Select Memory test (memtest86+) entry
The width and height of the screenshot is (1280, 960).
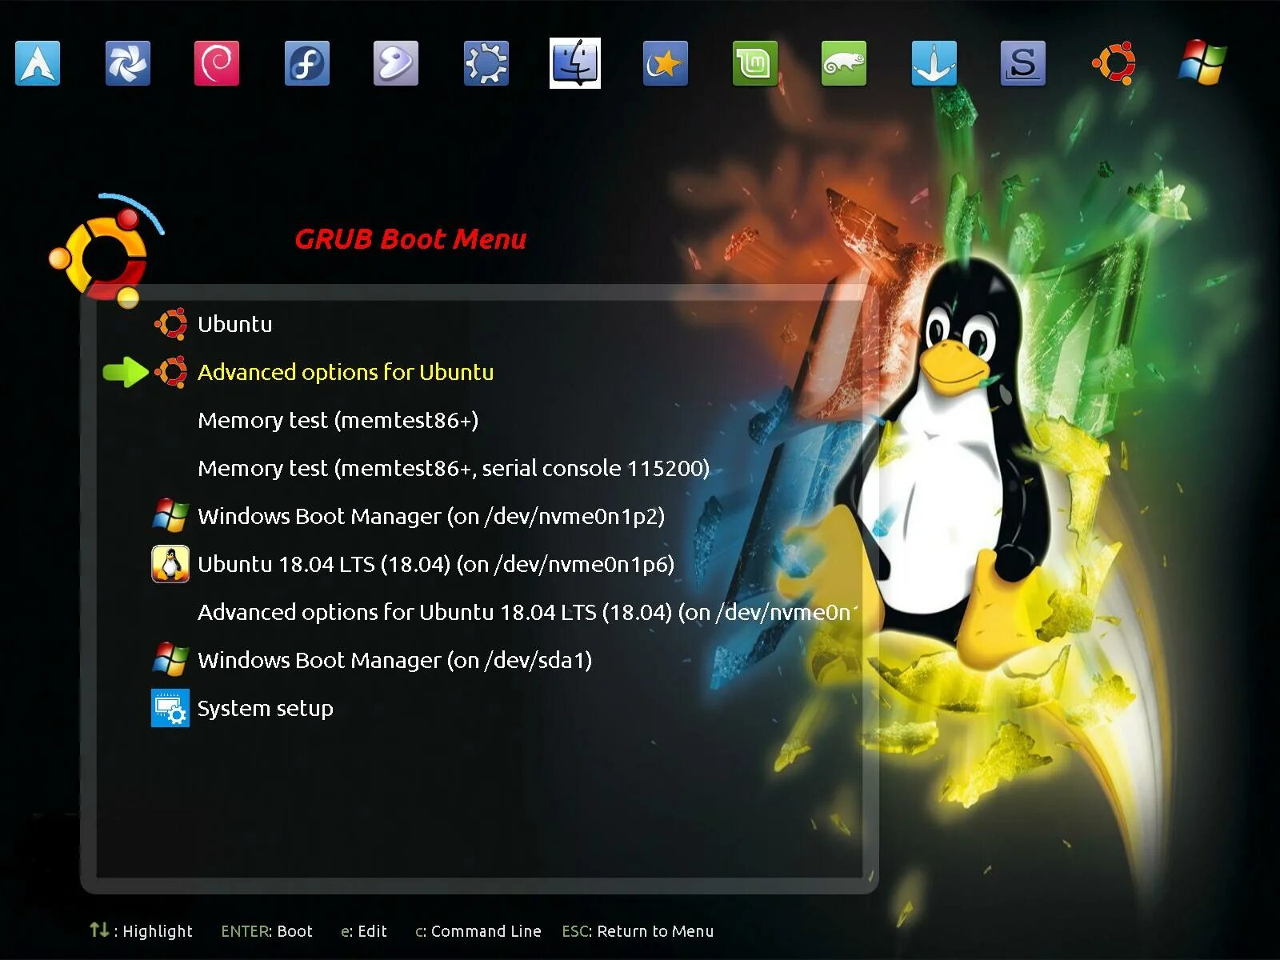pyautogui.click(x=338, y=420)
